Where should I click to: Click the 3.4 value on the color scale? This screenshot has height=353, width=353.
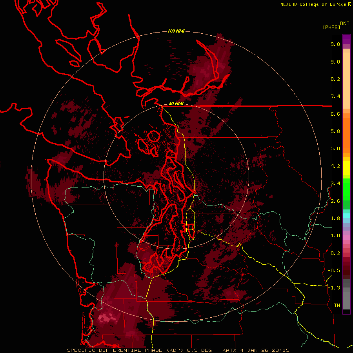point(335,184)
